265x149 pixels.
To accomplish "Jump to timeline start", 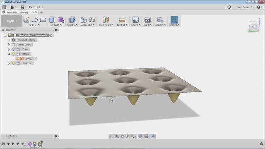I will point(3,144).
